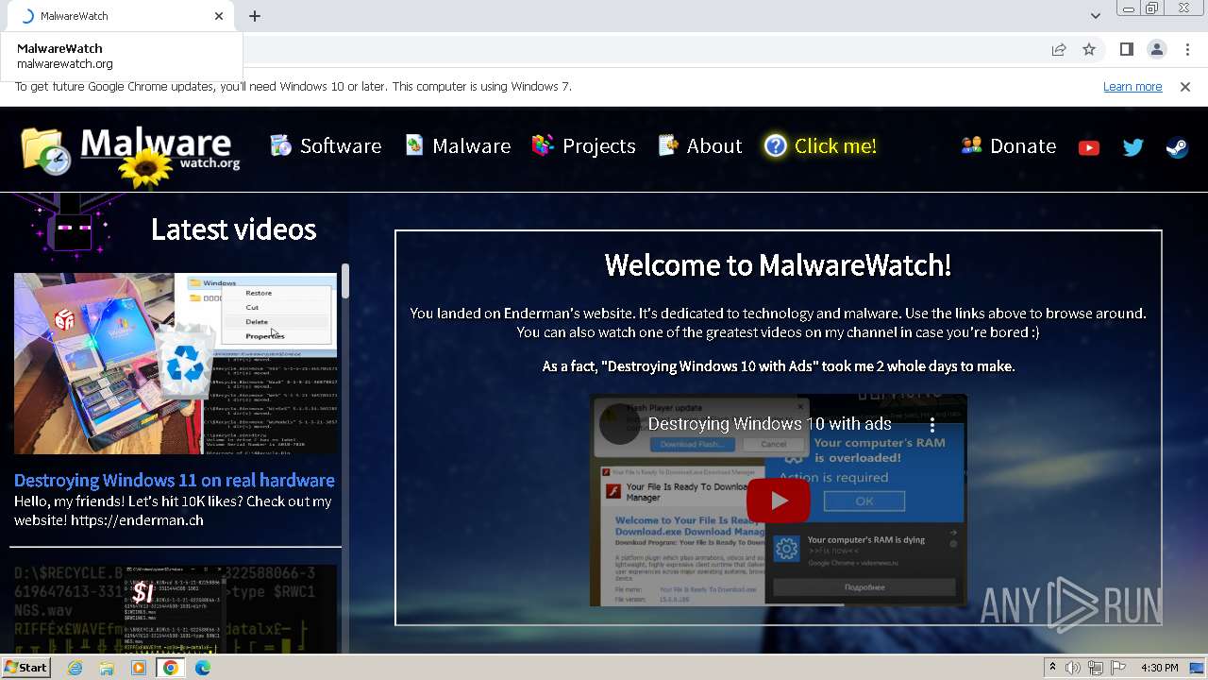Open 'Destroying Windows 11 on real hardware' title
Image resolution: width=1208 pixels, height=680 pixels.
[175, 480]
